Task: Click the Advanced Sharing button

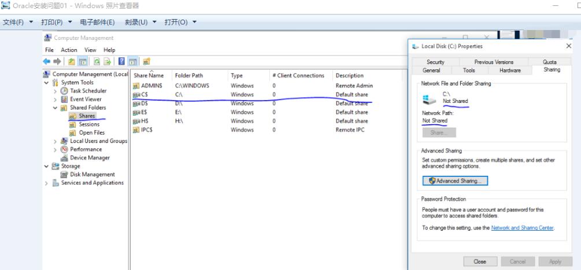Action: point(455,180)
